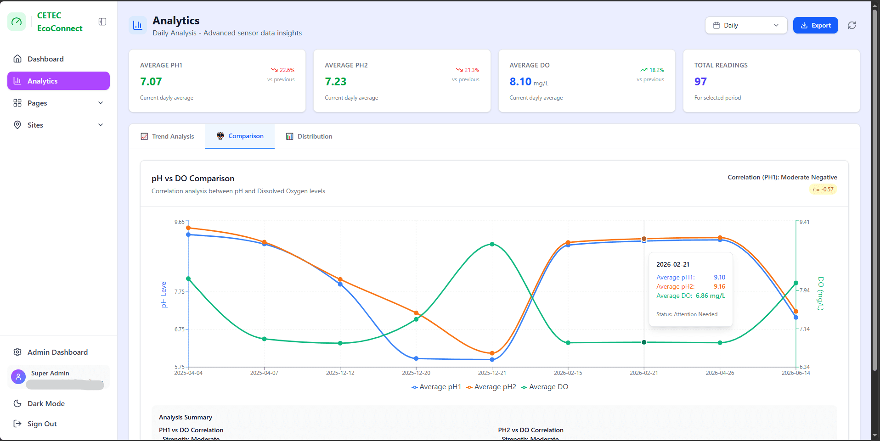Toggle the Average DO legend item
880x441 pixels.
[x=545, y=387]
